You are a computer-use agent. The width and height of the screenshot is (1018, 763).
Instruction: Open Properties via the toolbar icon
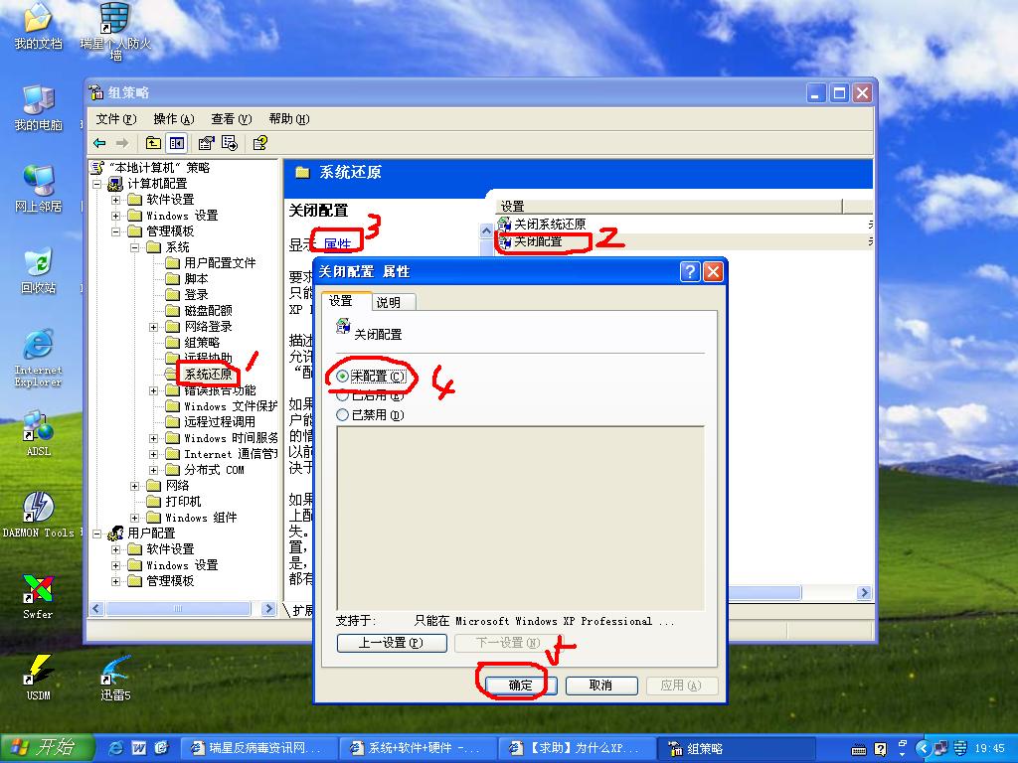click(x=207, y=143)
